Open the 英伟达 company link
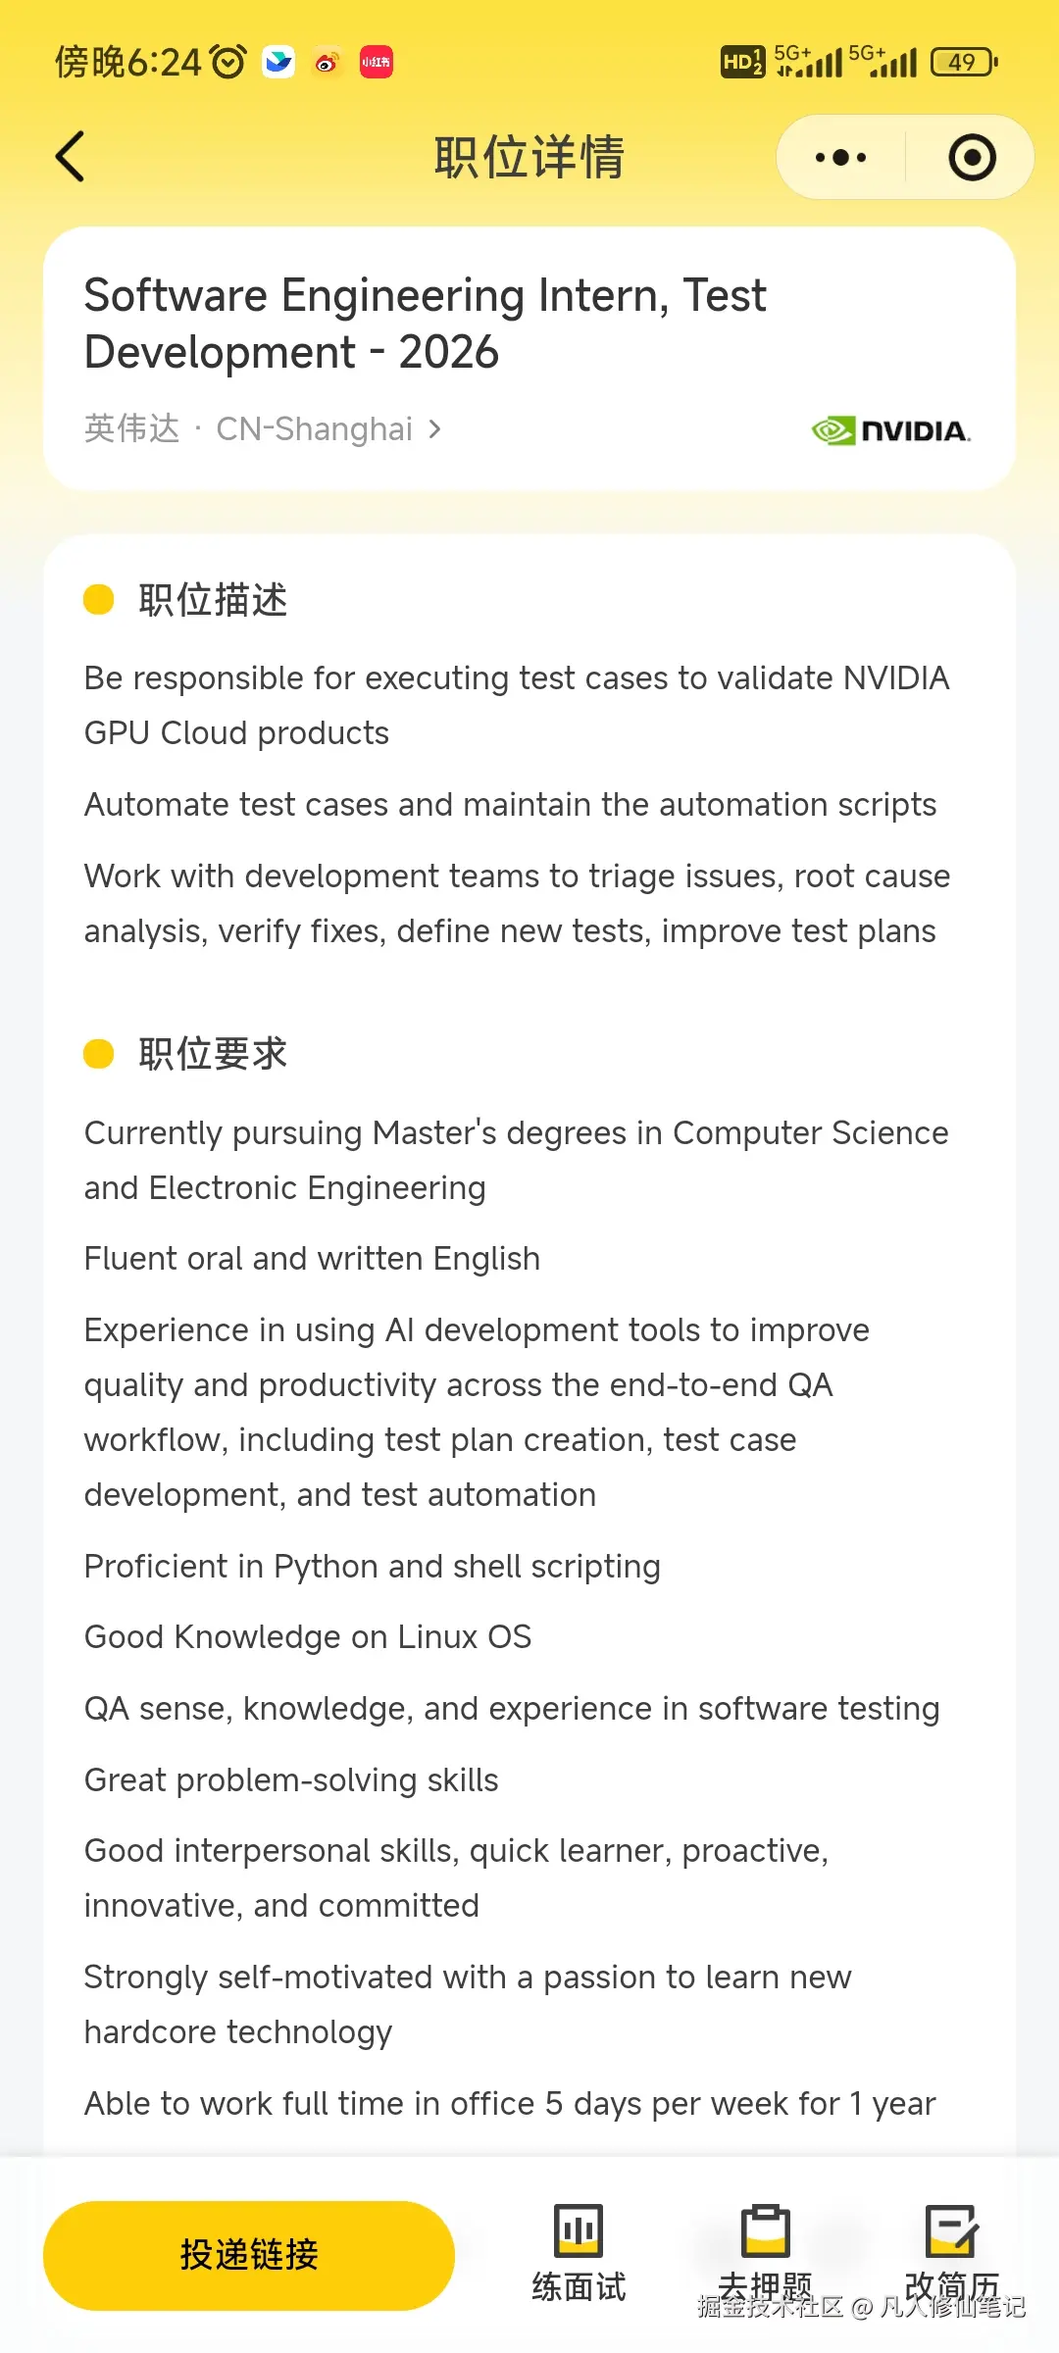The height and width of the screenshot is (2353, 1059). (132, 429)
